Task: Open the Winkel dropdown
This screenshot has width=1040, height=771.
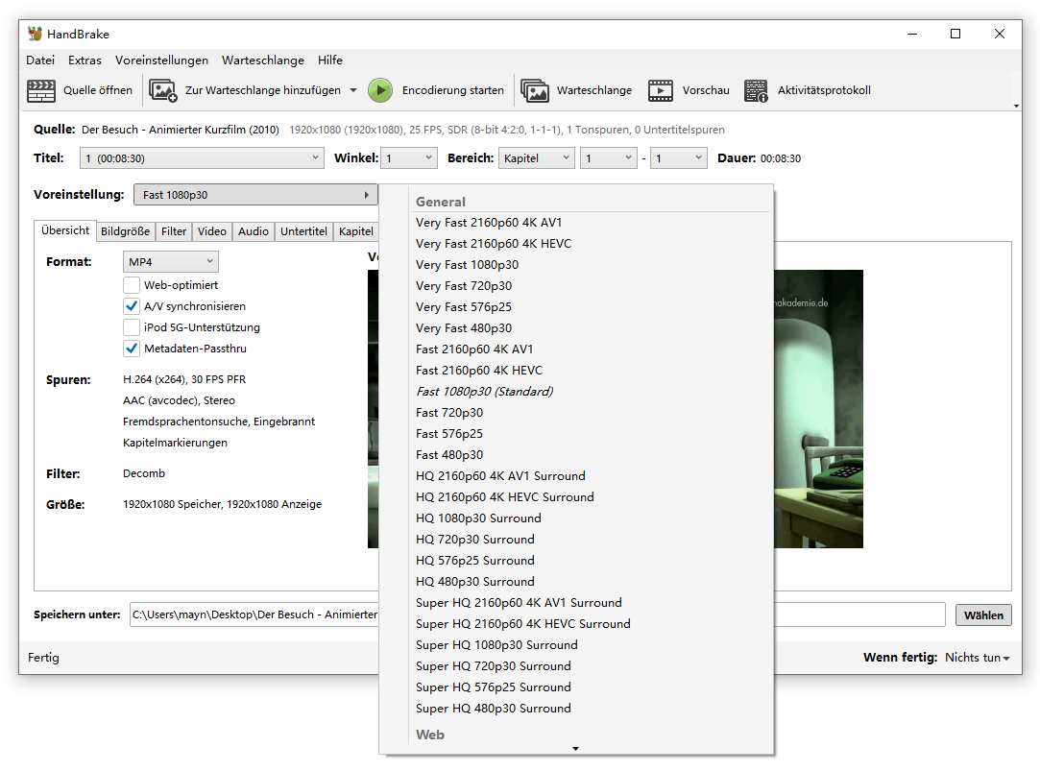Action: 408,157
